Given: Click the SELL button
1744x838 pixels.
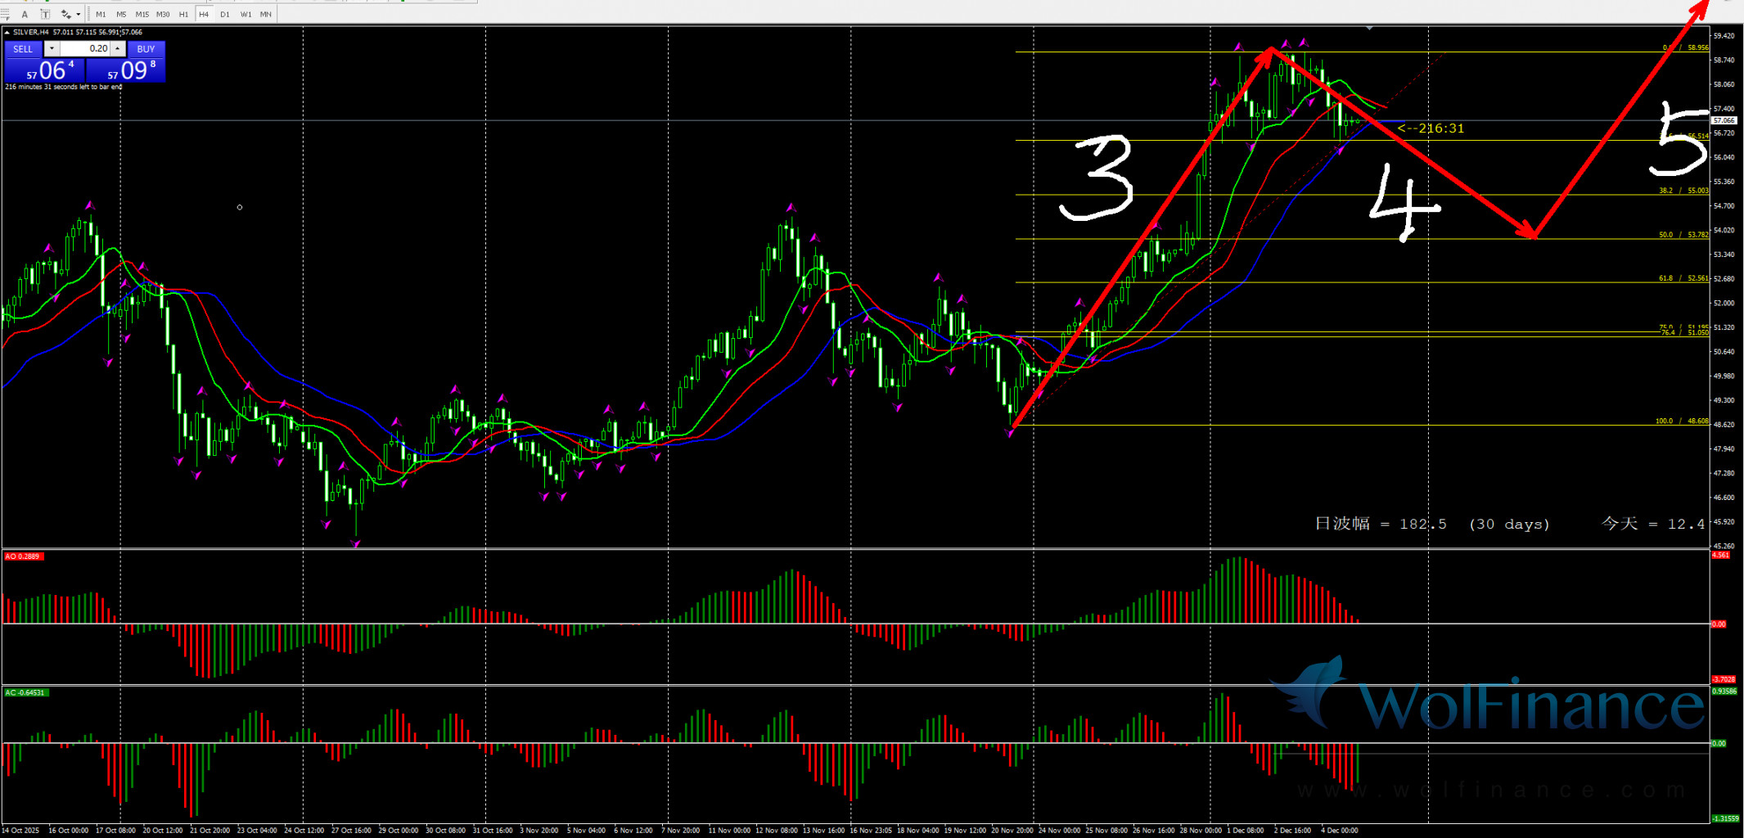Looking at the screenshot, I should click(23, 49).
